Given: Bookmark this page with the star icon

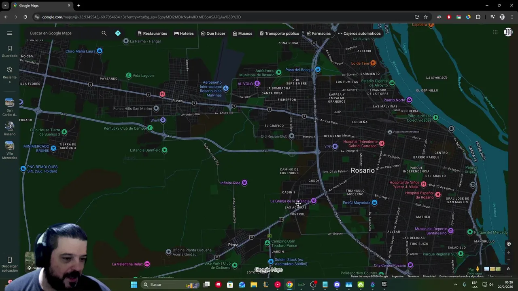Looking at the screenshot, I should (x=426, y=17).
